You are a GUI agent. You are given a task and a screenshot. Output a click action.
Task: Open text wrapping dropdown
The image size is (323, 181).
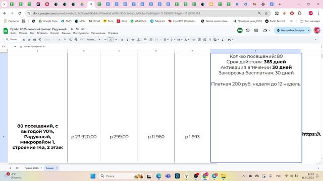[180, 40]
